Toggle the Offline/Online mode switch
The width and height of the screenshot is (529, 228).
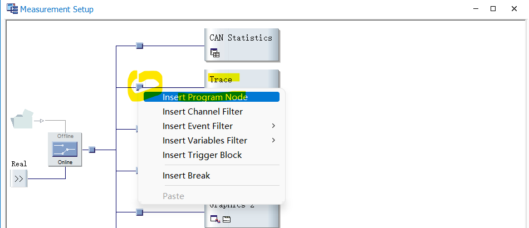pyautogui.click(x=65, y=149)
